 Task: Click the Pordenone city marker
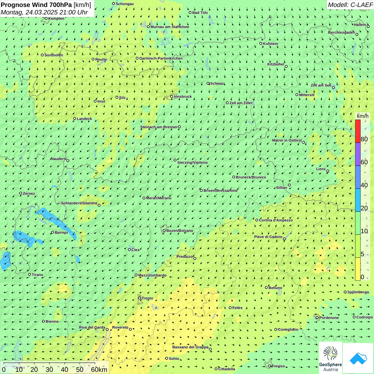(317, 317)
